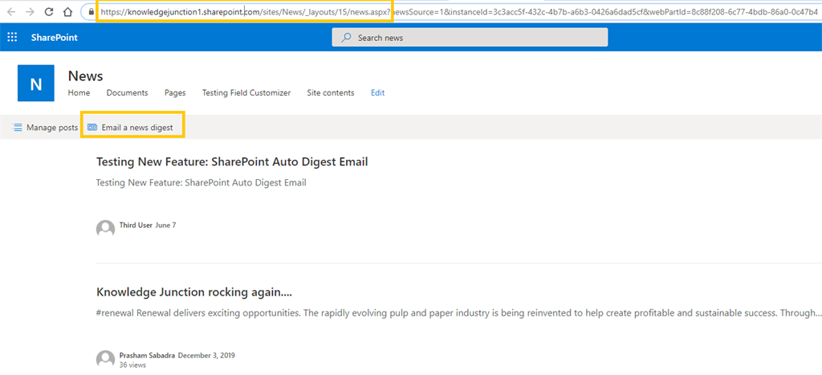The width and height of the screenshot is (822, 375).
Task: Open 'Testing New Feature' news post title
Action: (232, 162)
